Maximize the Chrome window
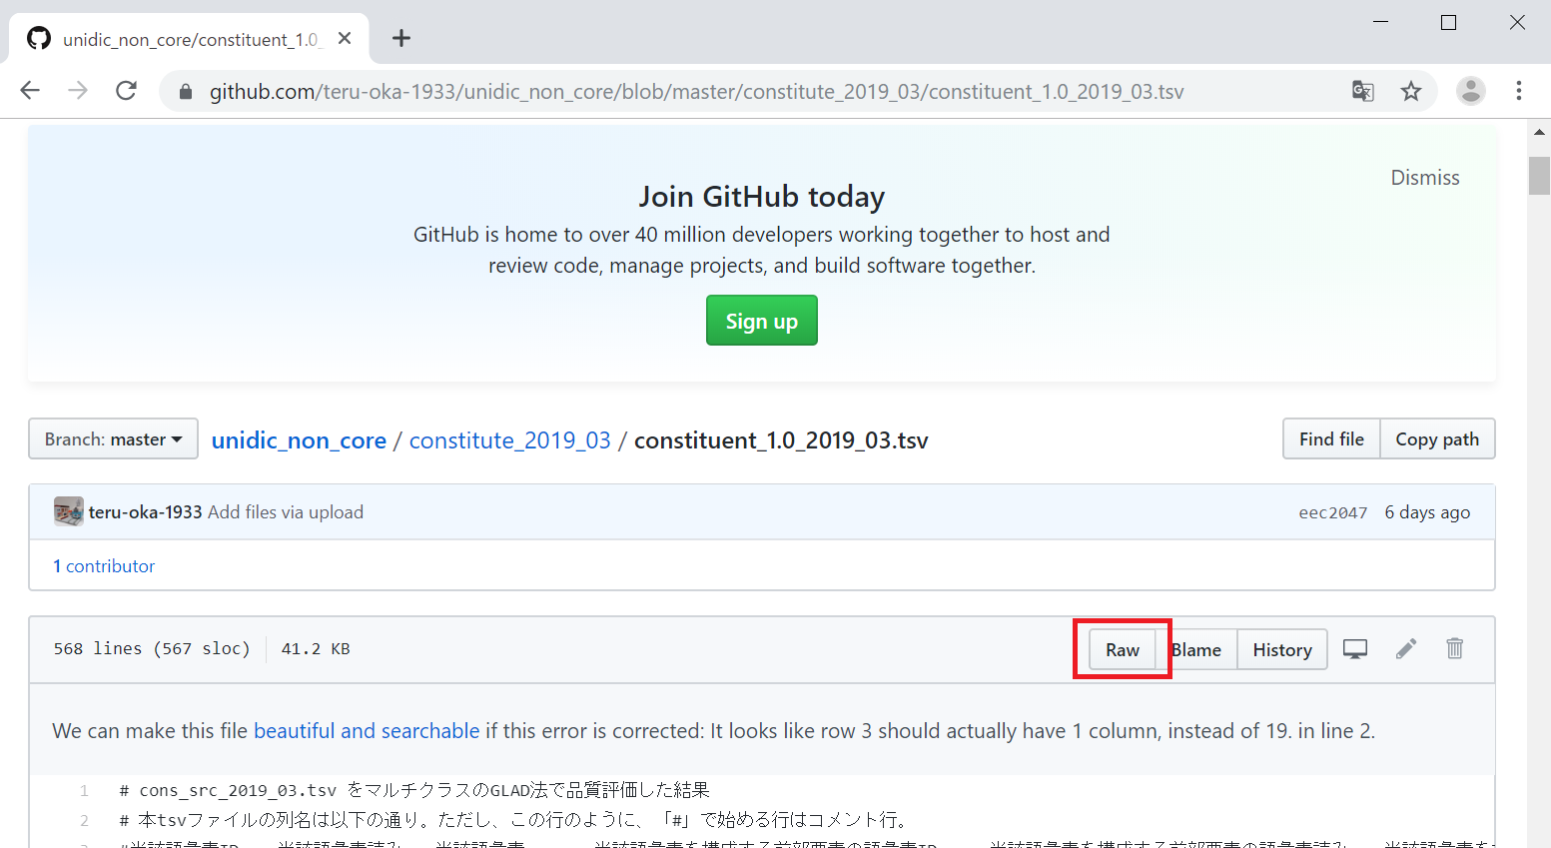 tap(1449, 22)
